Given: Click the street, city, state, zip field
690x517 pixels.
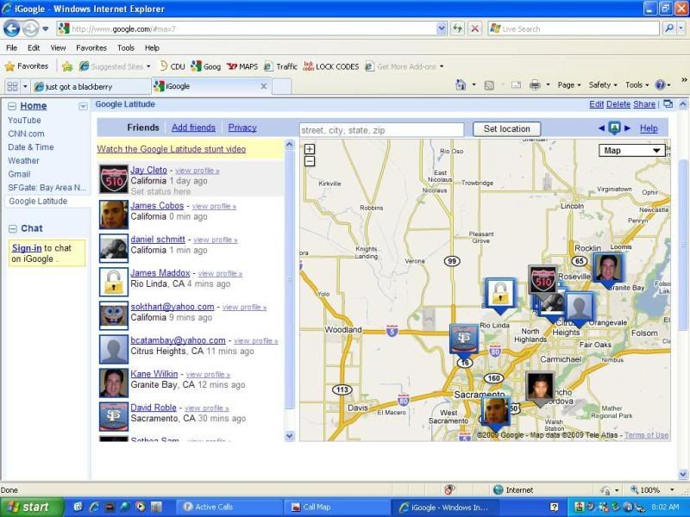Looking at the screenshot, I should [381, 130].
